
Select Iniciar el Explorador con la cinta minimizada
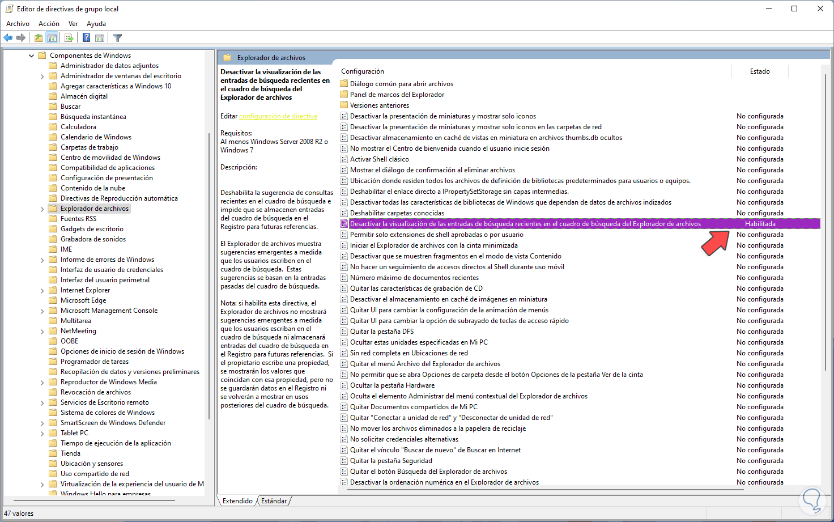click(x=434, y=245)
